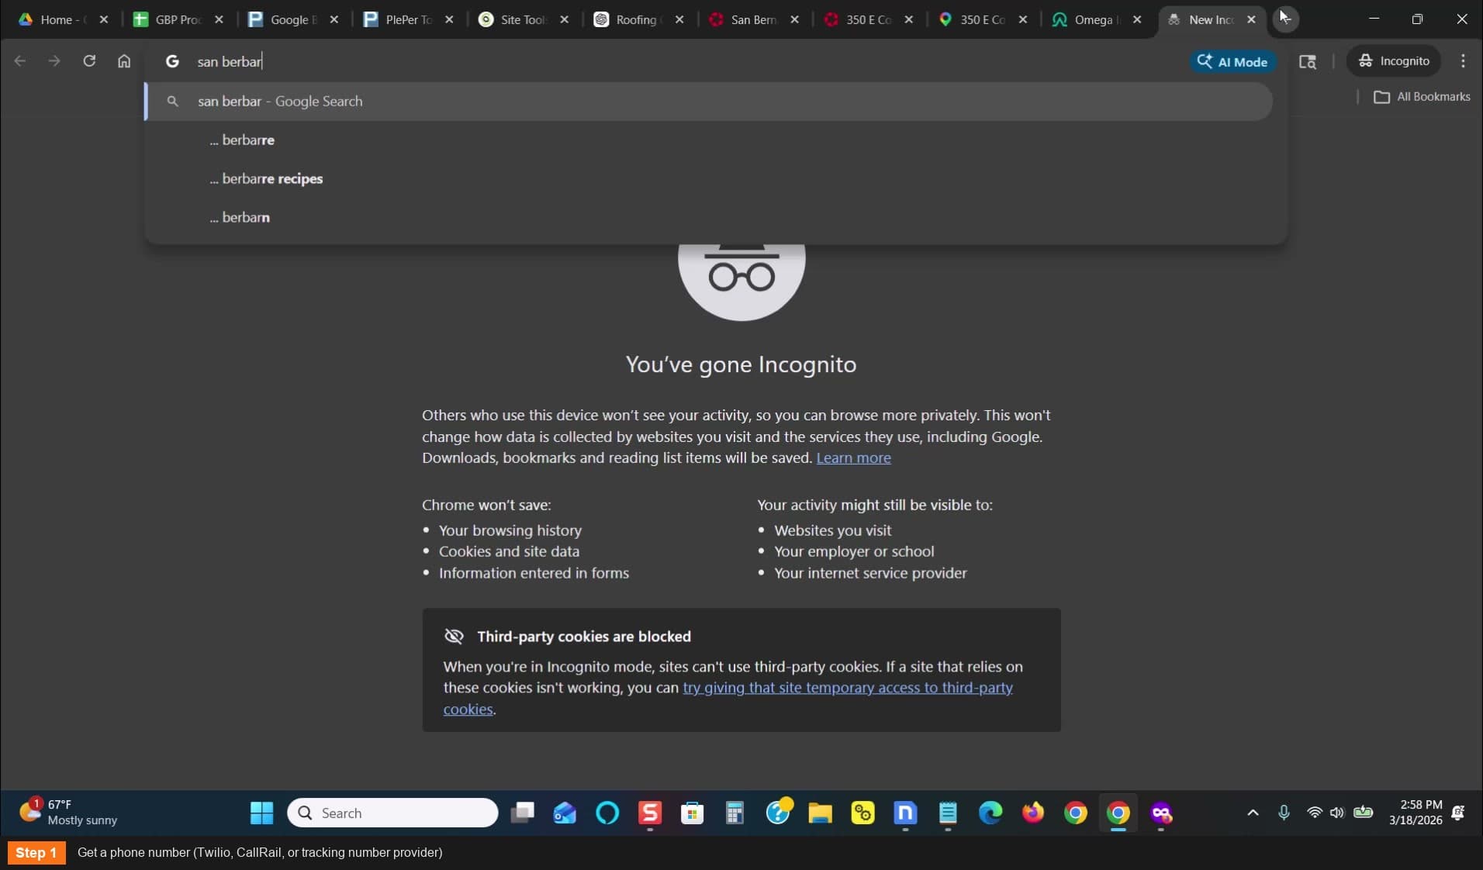Open the blue N app on taskbar
The width and height of the screenshot is (1483, 870).
click(x=905, y=813)
